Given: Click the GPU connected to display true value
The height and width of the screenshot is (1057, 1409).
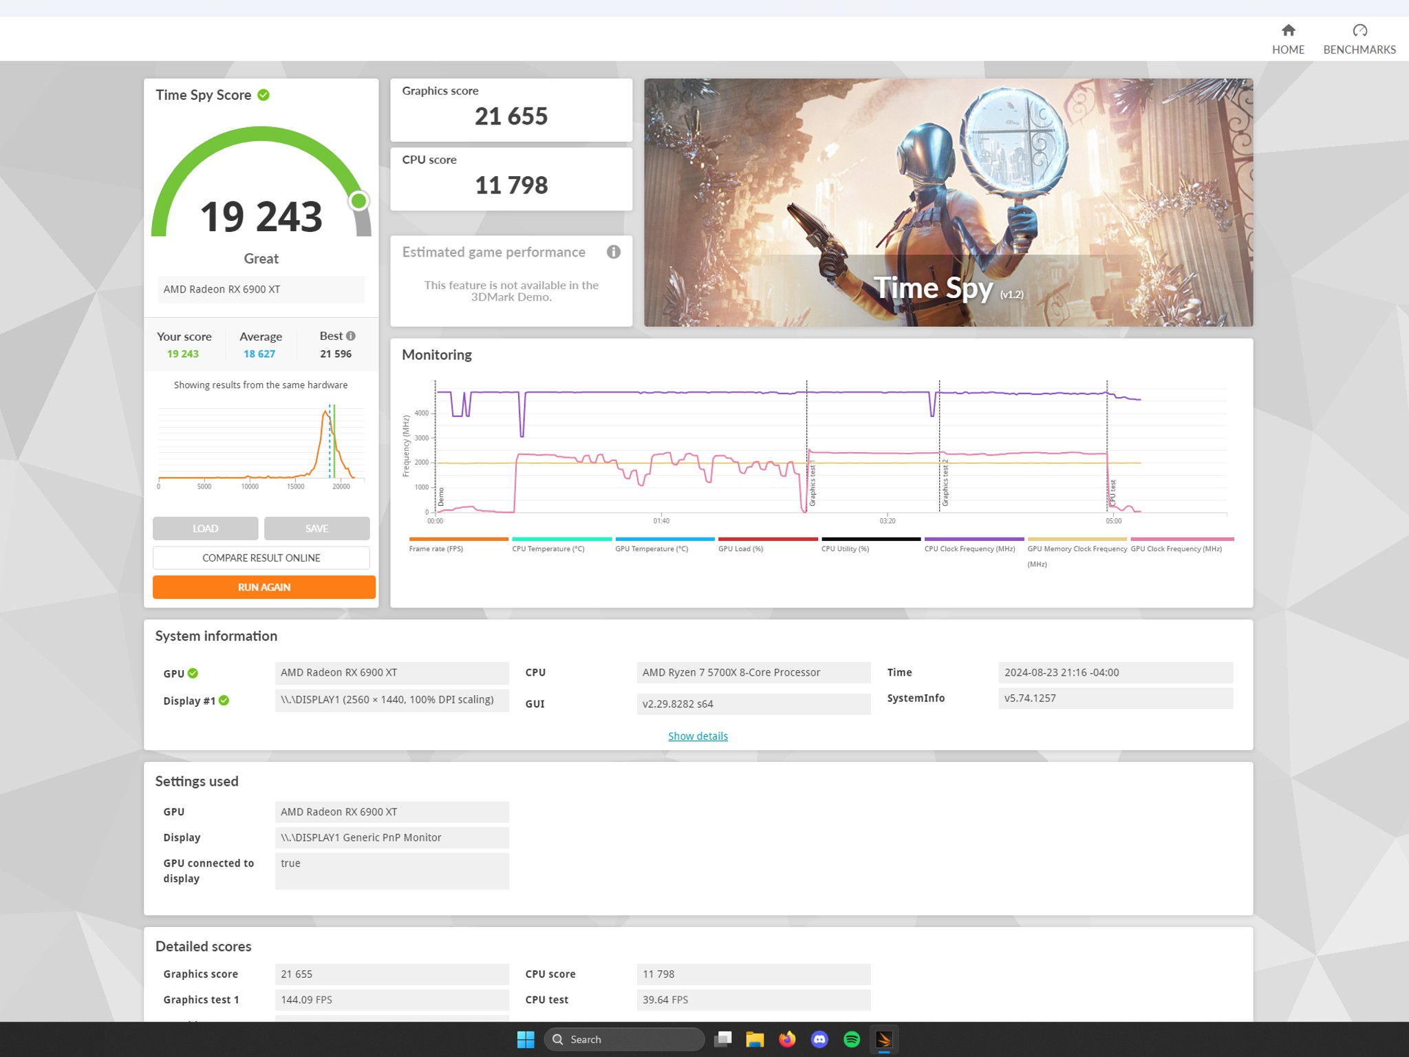Looking at the screenshot, I should (391, 871).
